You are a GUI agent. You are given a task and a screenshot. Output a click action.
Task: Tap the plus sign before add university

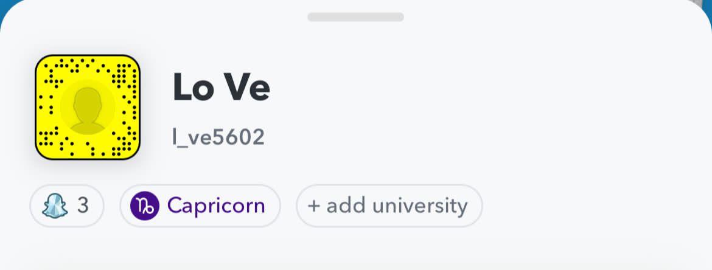click(x=313, y=206)
